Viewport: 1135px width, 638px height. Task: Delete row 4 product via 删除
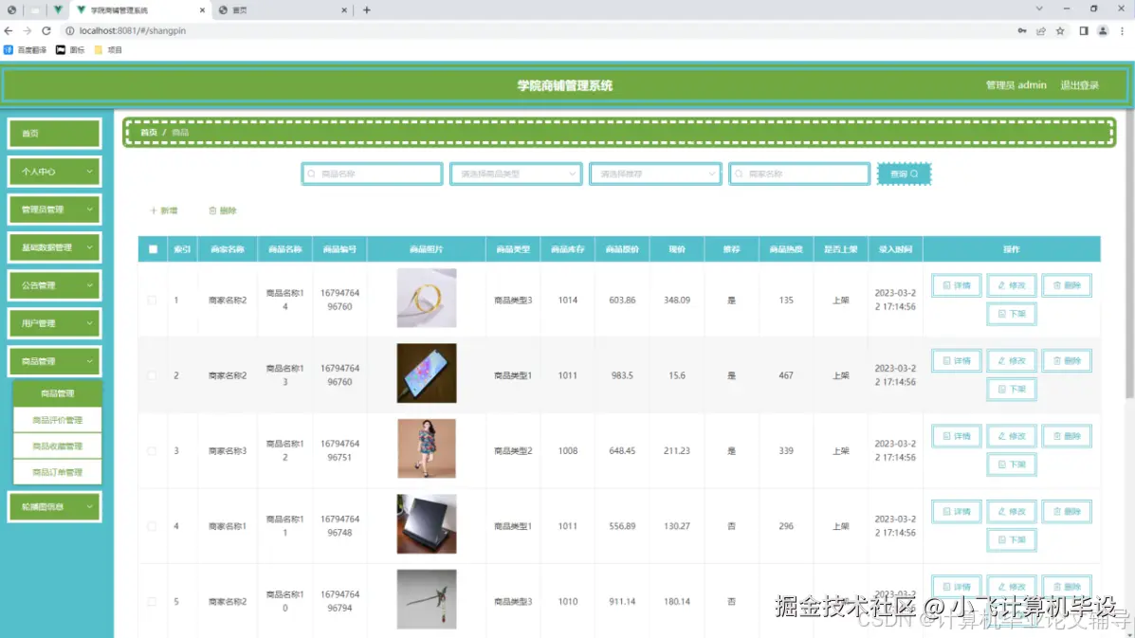[1066, 511]
